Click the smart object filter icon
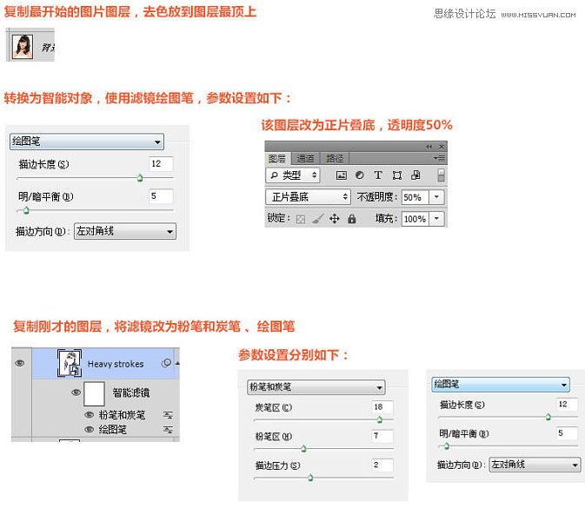This screenshot has height=508, width=585. tap(415, 175)
